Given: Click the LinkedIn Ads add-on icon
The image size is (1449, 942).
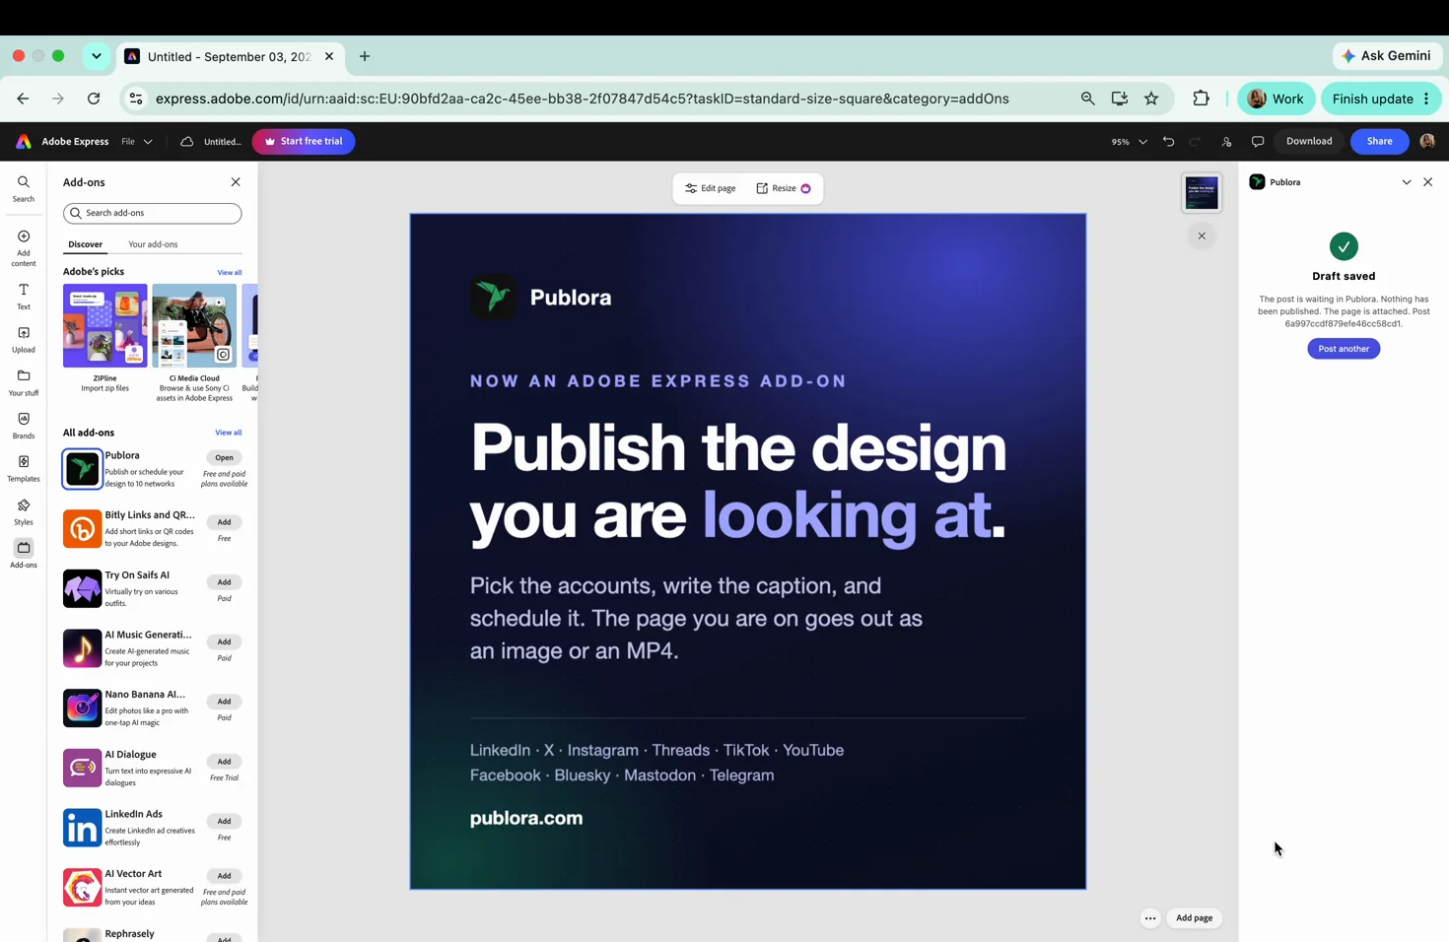Looking at the screenshot, I should (x=82, y=828).
